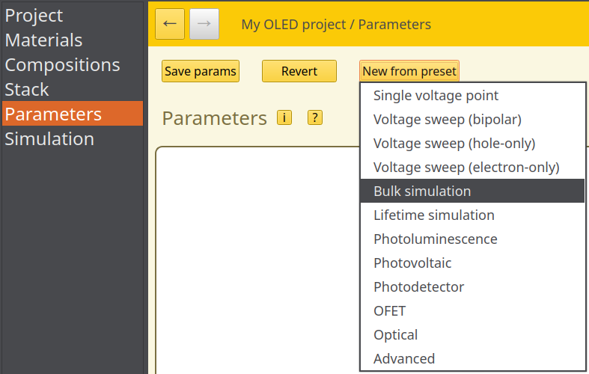589x374 pixels.
Task: Choose Voltage sweep (bipolar) preset
Action: point(447,120)
